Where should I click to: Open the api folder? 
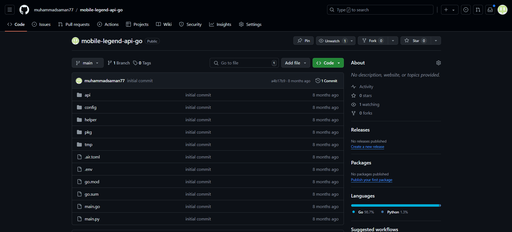coord(87,95)
